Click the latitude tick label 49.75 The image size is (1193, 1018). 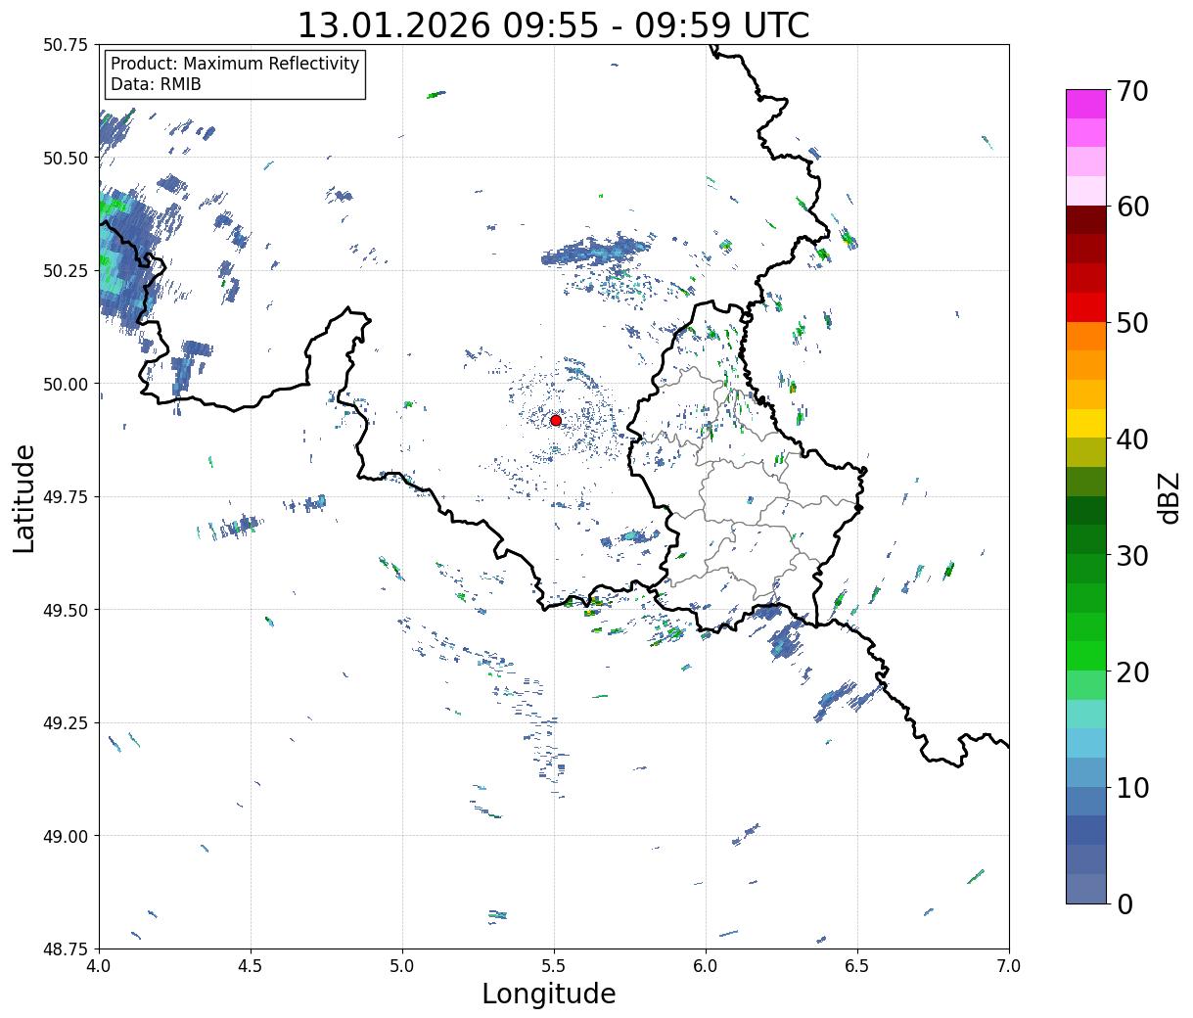66,497
